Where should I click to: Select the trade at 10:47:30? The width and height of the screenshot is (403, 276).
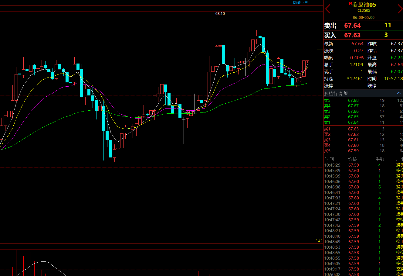pyautogui.click(x=363, y=214)
